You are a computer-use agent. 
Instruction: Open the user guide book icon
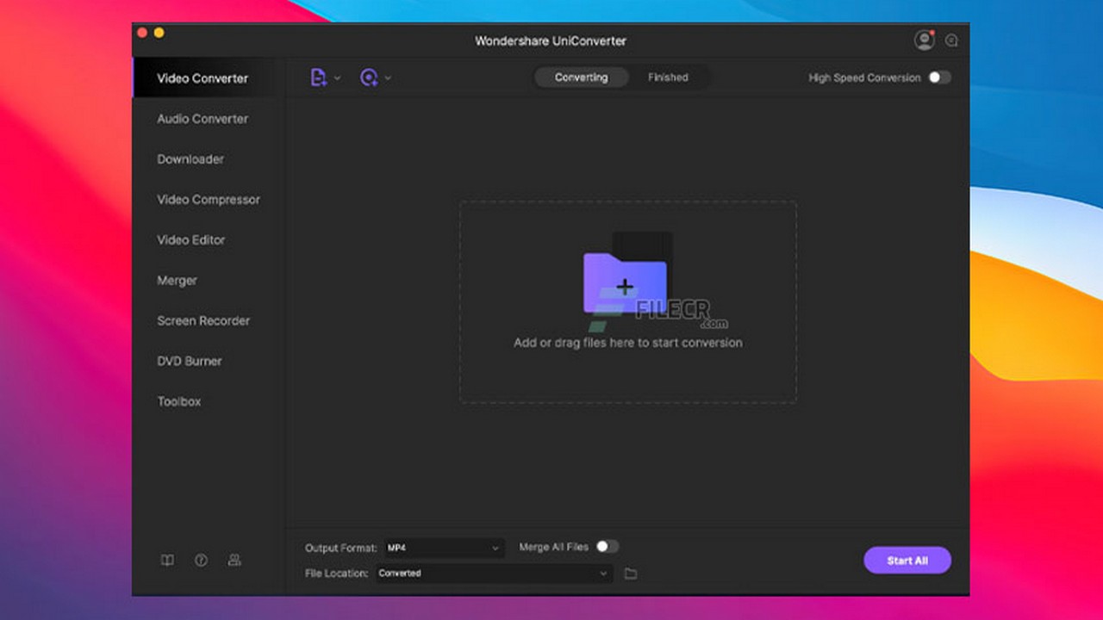pyautogui.click(x=167, y=561)
